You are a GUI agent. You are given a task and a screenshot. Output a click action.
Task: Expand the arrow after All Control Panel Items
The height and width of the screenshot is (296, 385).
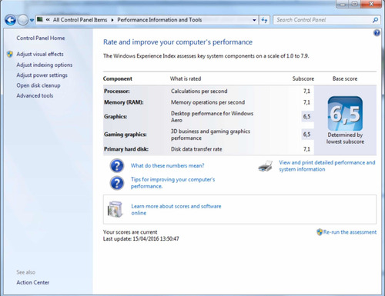[x=112, y=20]
